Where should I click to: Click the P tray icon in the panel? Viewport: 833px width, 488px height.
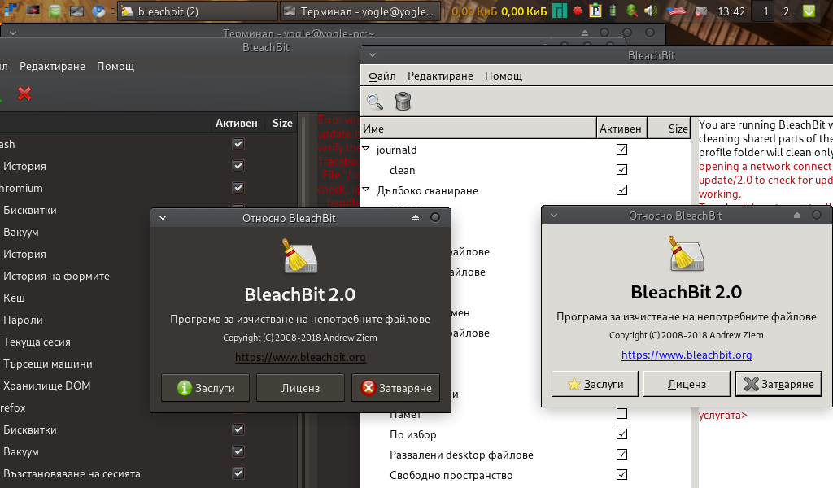[x=595, y=11]
